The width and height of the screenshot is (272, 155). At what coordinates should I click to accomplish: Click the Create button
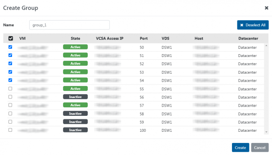click(240, 148)
